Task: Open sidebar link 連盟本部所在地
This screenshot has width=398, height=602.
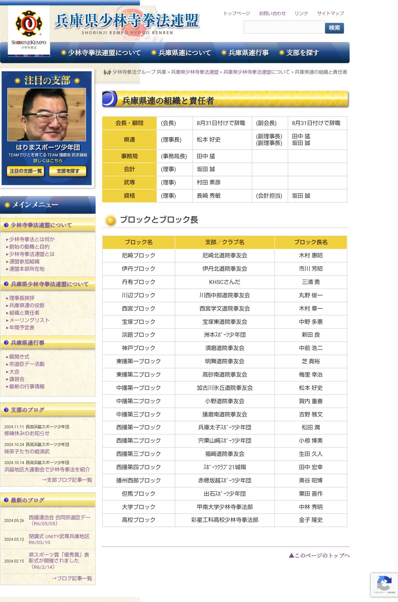Action: tap(27, 269)
